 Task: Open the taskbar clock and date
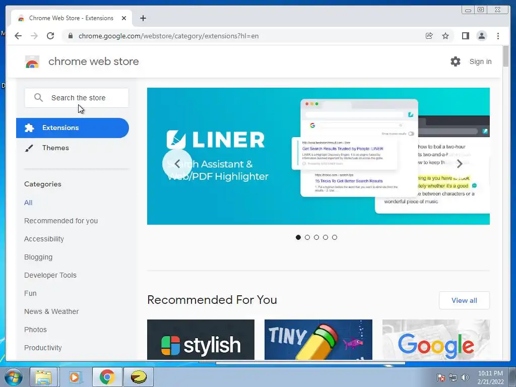click(490, 377)
